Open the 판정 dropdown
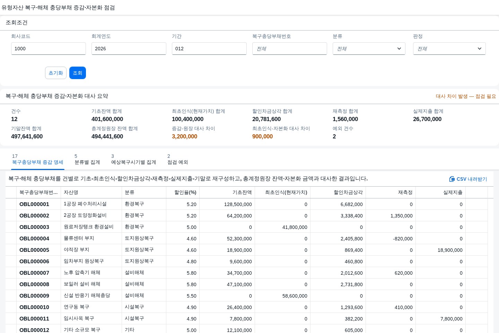 pos(449,49)
